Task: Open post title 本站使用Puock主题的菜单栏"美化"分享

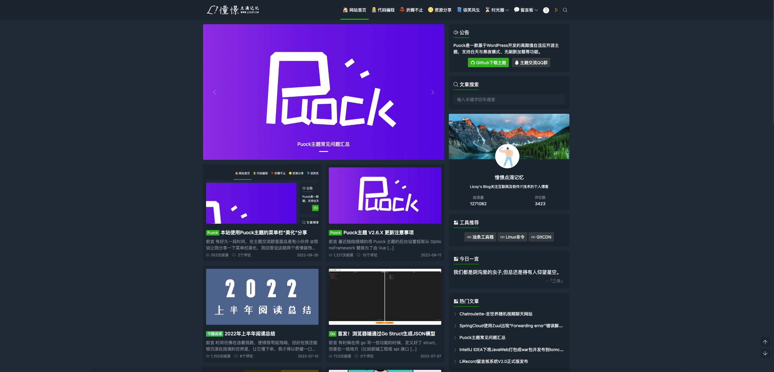Action: pyautogui.click(x=264, y=232)
